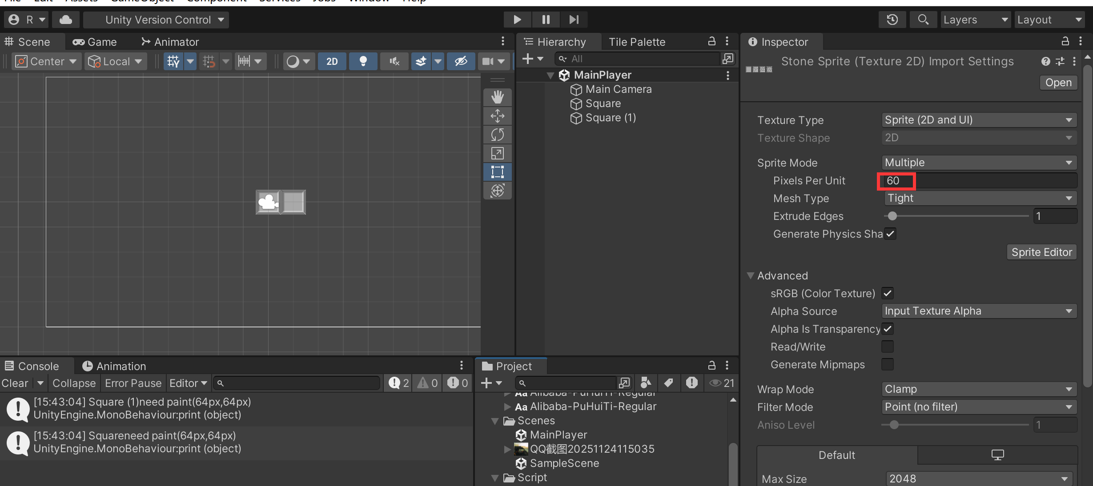Screen dimensions: 1093x486
Task: Open the Sprite Mode dropdown
Action: (978, 163)
